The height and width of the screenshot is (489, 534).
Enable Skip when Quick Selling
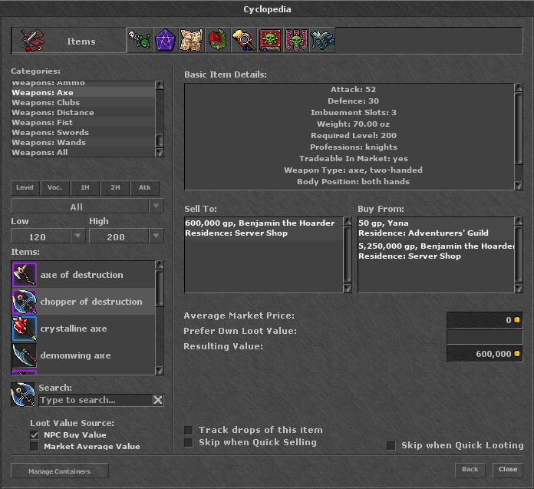pyautogui.click(x=188, y=442)
